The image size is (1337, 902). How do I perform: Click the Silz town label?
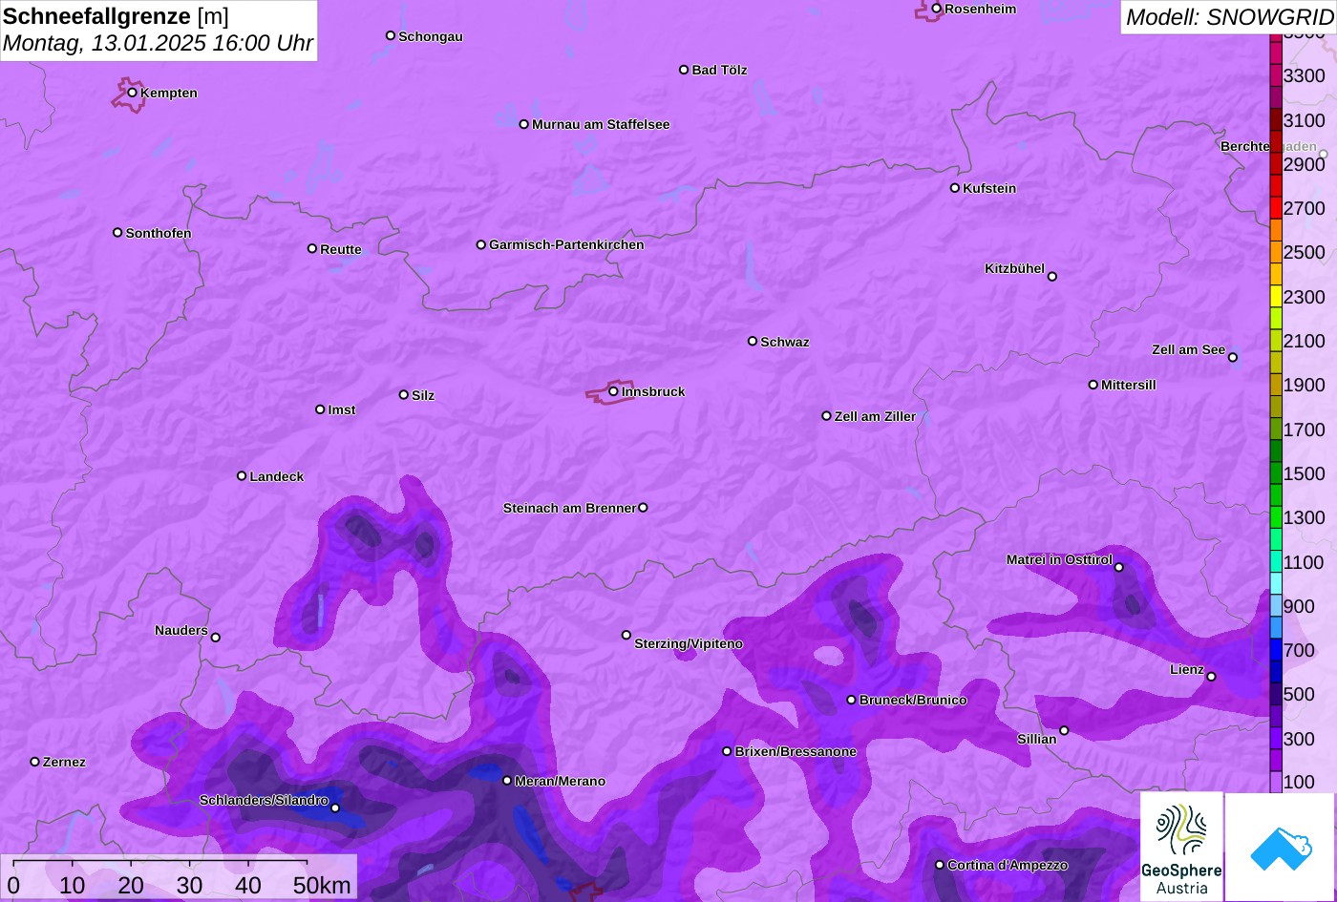423,395
